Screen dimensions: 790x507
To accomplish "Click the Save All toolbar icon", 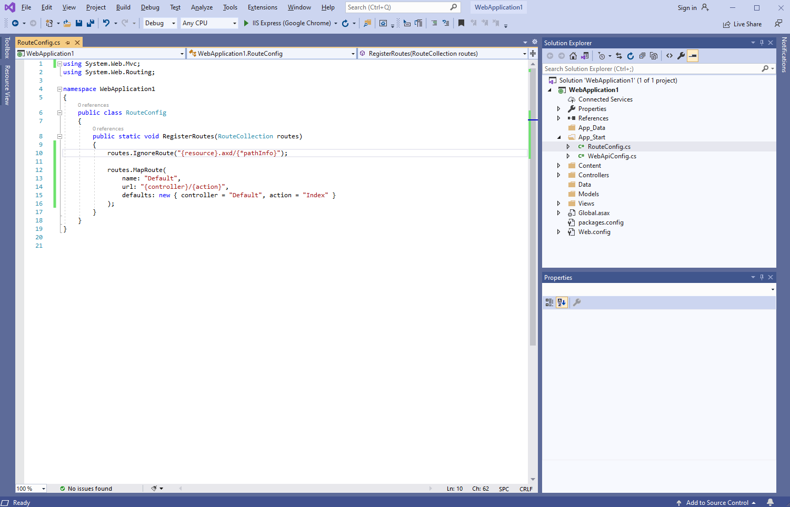I will click(91, 23).
